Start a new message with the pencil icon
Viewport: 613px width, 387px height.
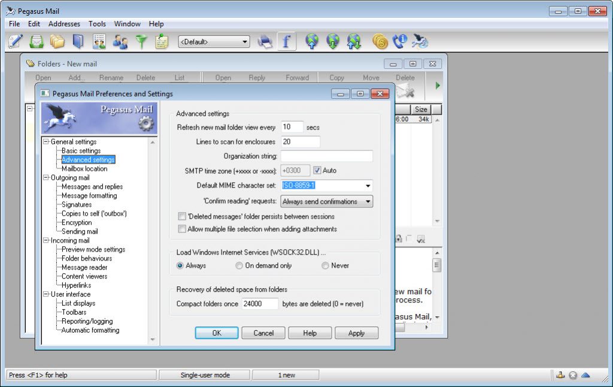(16, 41)
